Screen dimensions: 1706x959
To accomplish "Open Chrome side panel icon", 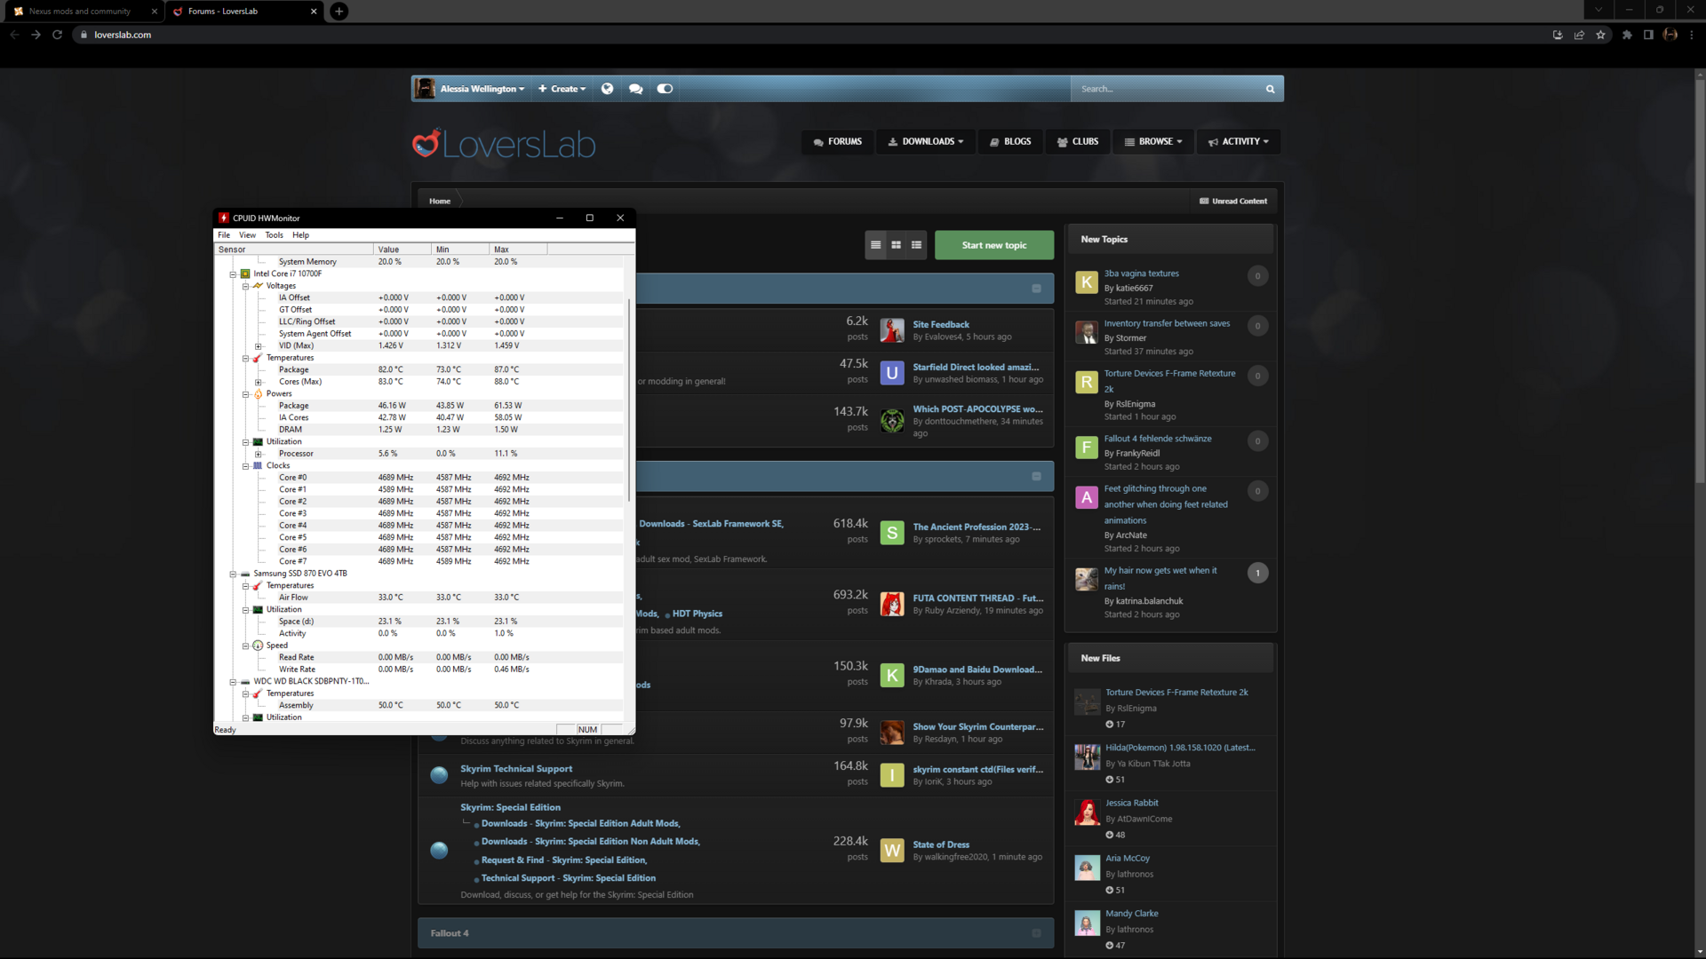I will click(1648, 35).
